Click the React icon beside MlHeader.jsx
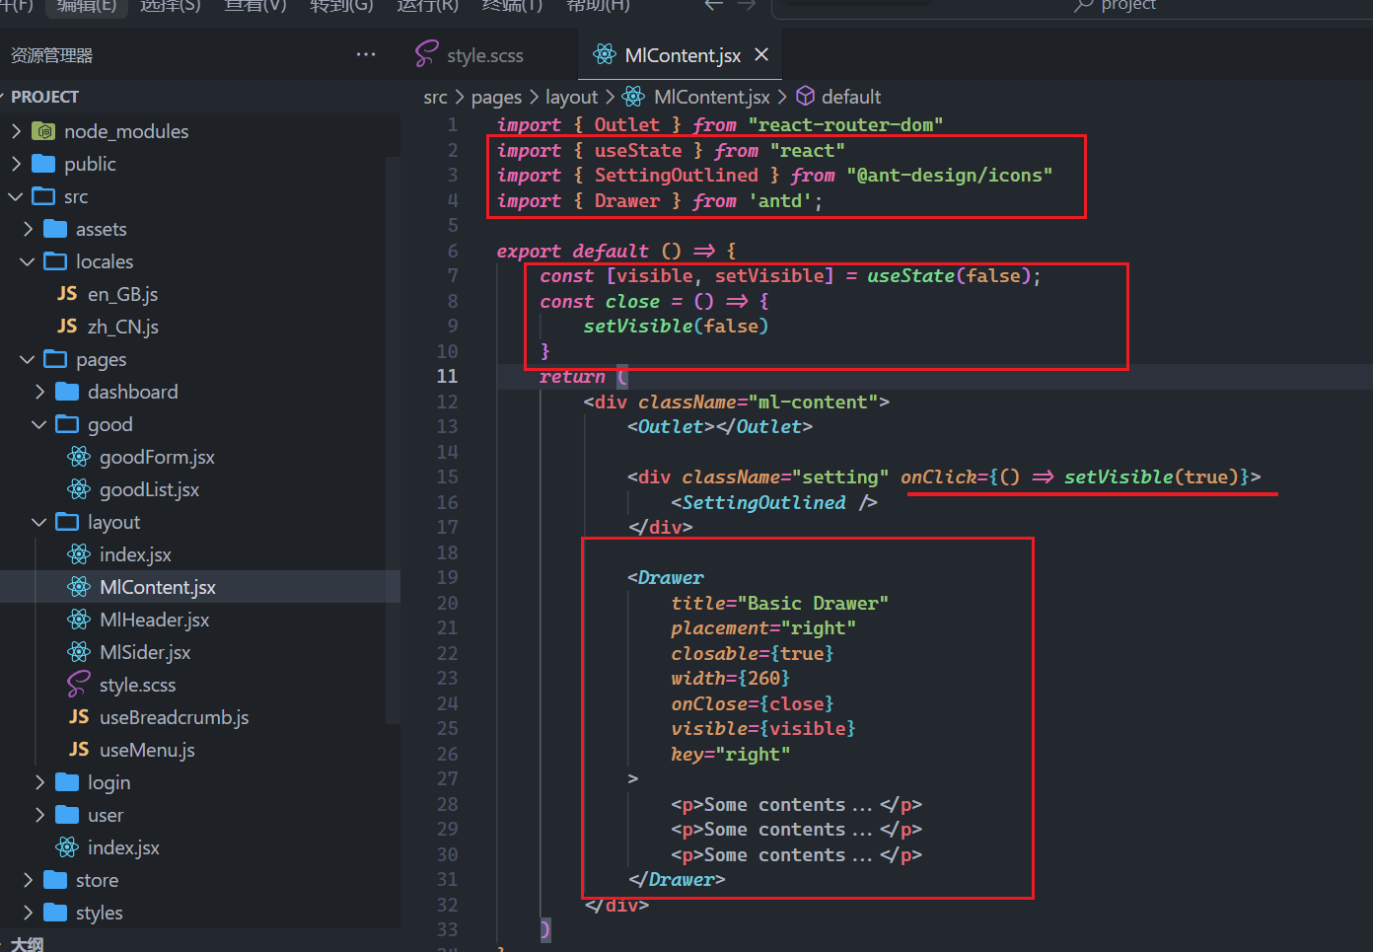1373x952 pixels. pyautogui.click(x=79, y=619)
